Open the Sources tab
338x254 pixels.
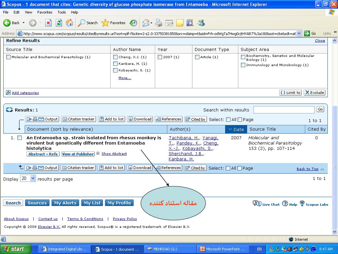tap(37, 203)
